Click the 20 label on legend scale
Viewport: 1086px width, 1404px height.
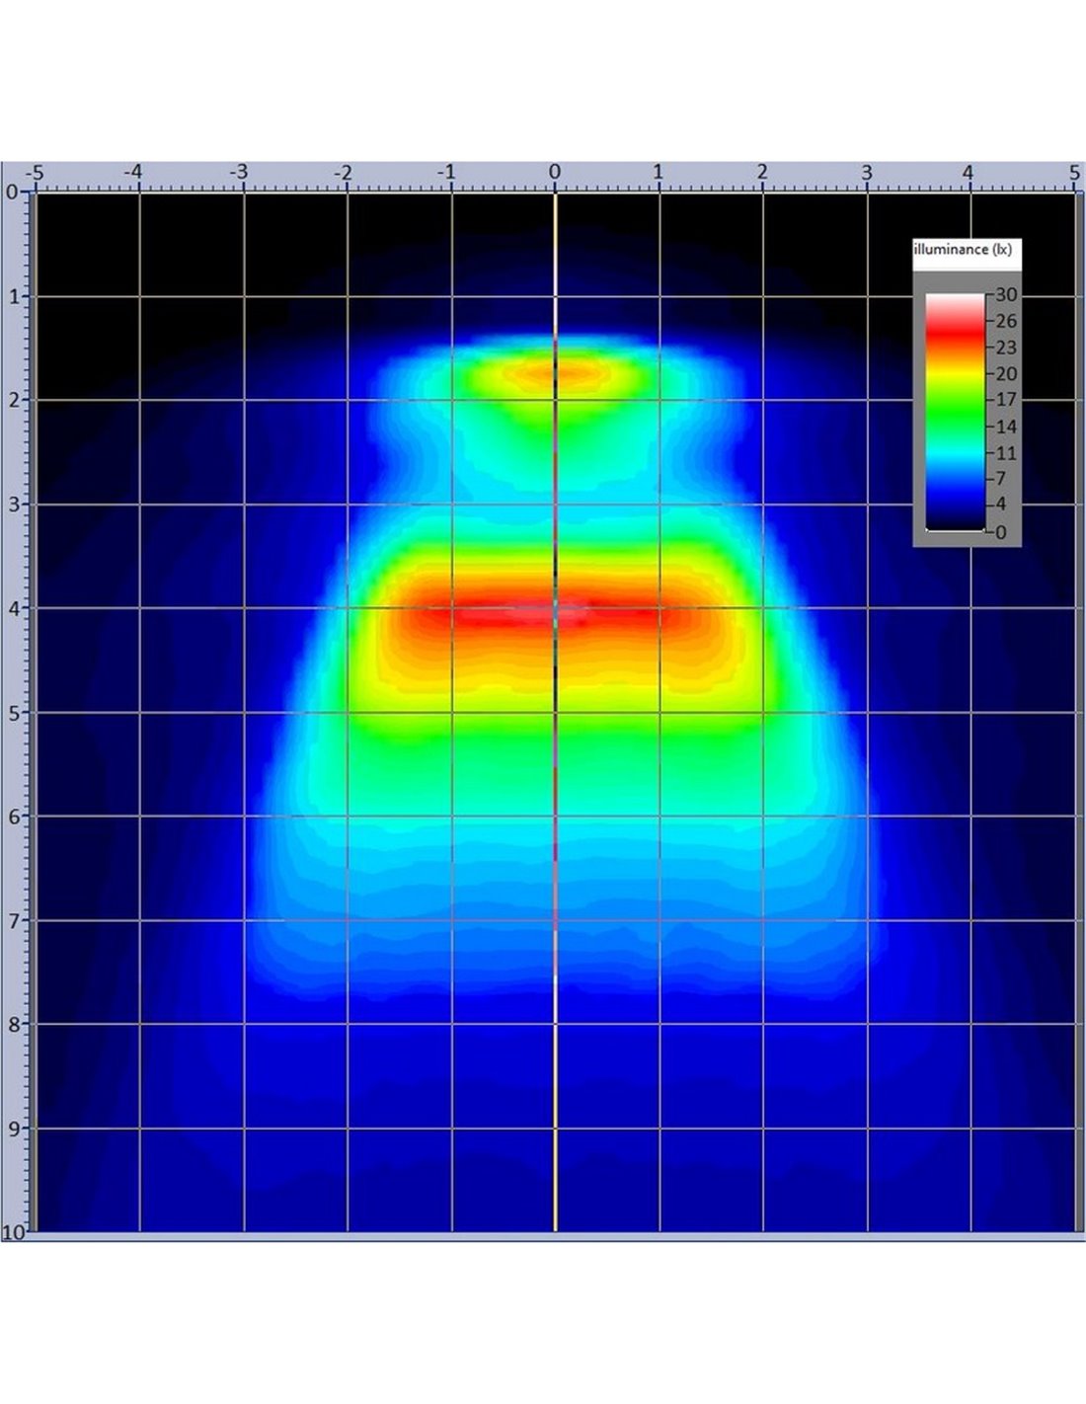point(1006,374)
